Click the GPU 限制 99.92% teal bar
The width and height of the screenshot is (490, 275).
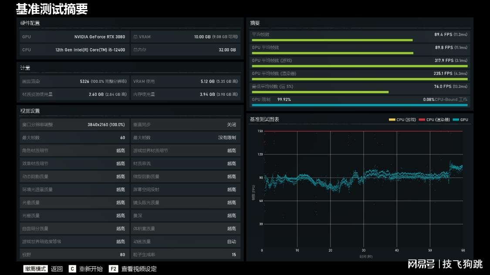[359, 105]
